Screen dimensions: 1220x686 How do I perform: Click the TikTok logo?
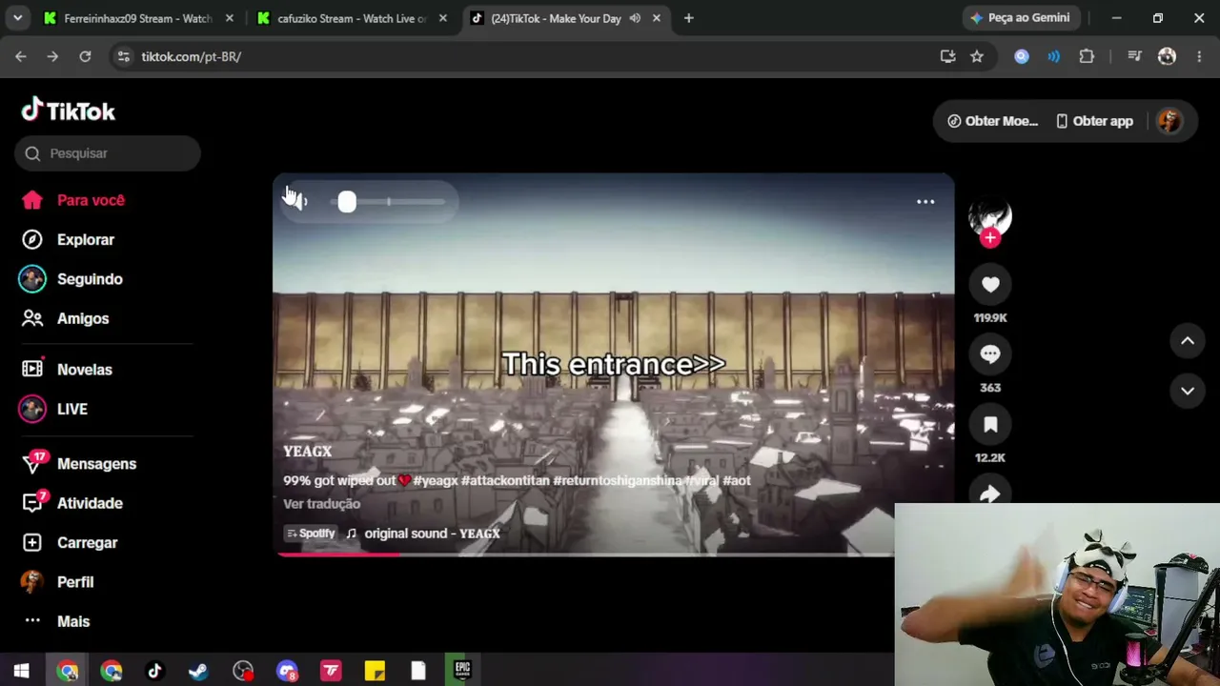tap(68, 111)
